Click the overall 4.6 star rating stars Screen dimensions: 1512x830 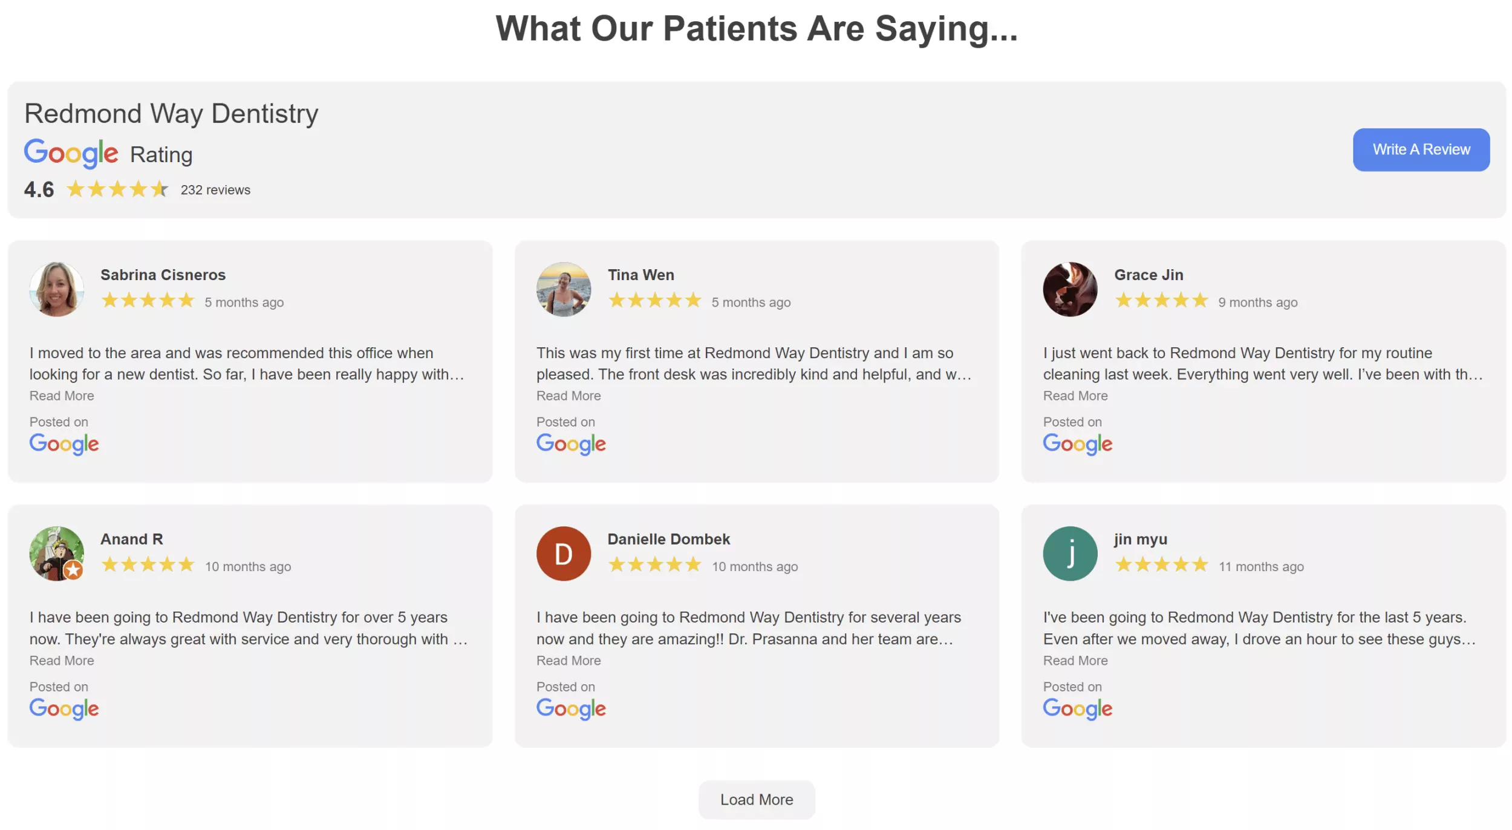117,189
